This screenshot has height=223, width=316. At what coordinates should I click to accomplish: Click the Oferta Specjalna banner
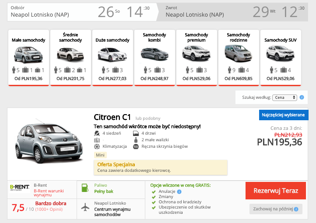pyautogui.click(x=161, y=167)
